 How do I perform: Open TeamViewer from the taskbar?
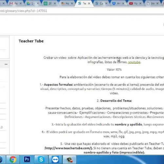coord(55,159)
